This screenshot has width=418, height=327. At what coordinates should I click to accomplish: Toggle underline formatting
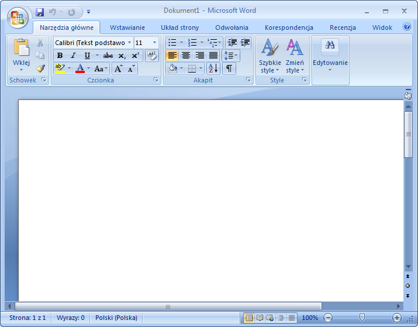(x=87, y=56)
